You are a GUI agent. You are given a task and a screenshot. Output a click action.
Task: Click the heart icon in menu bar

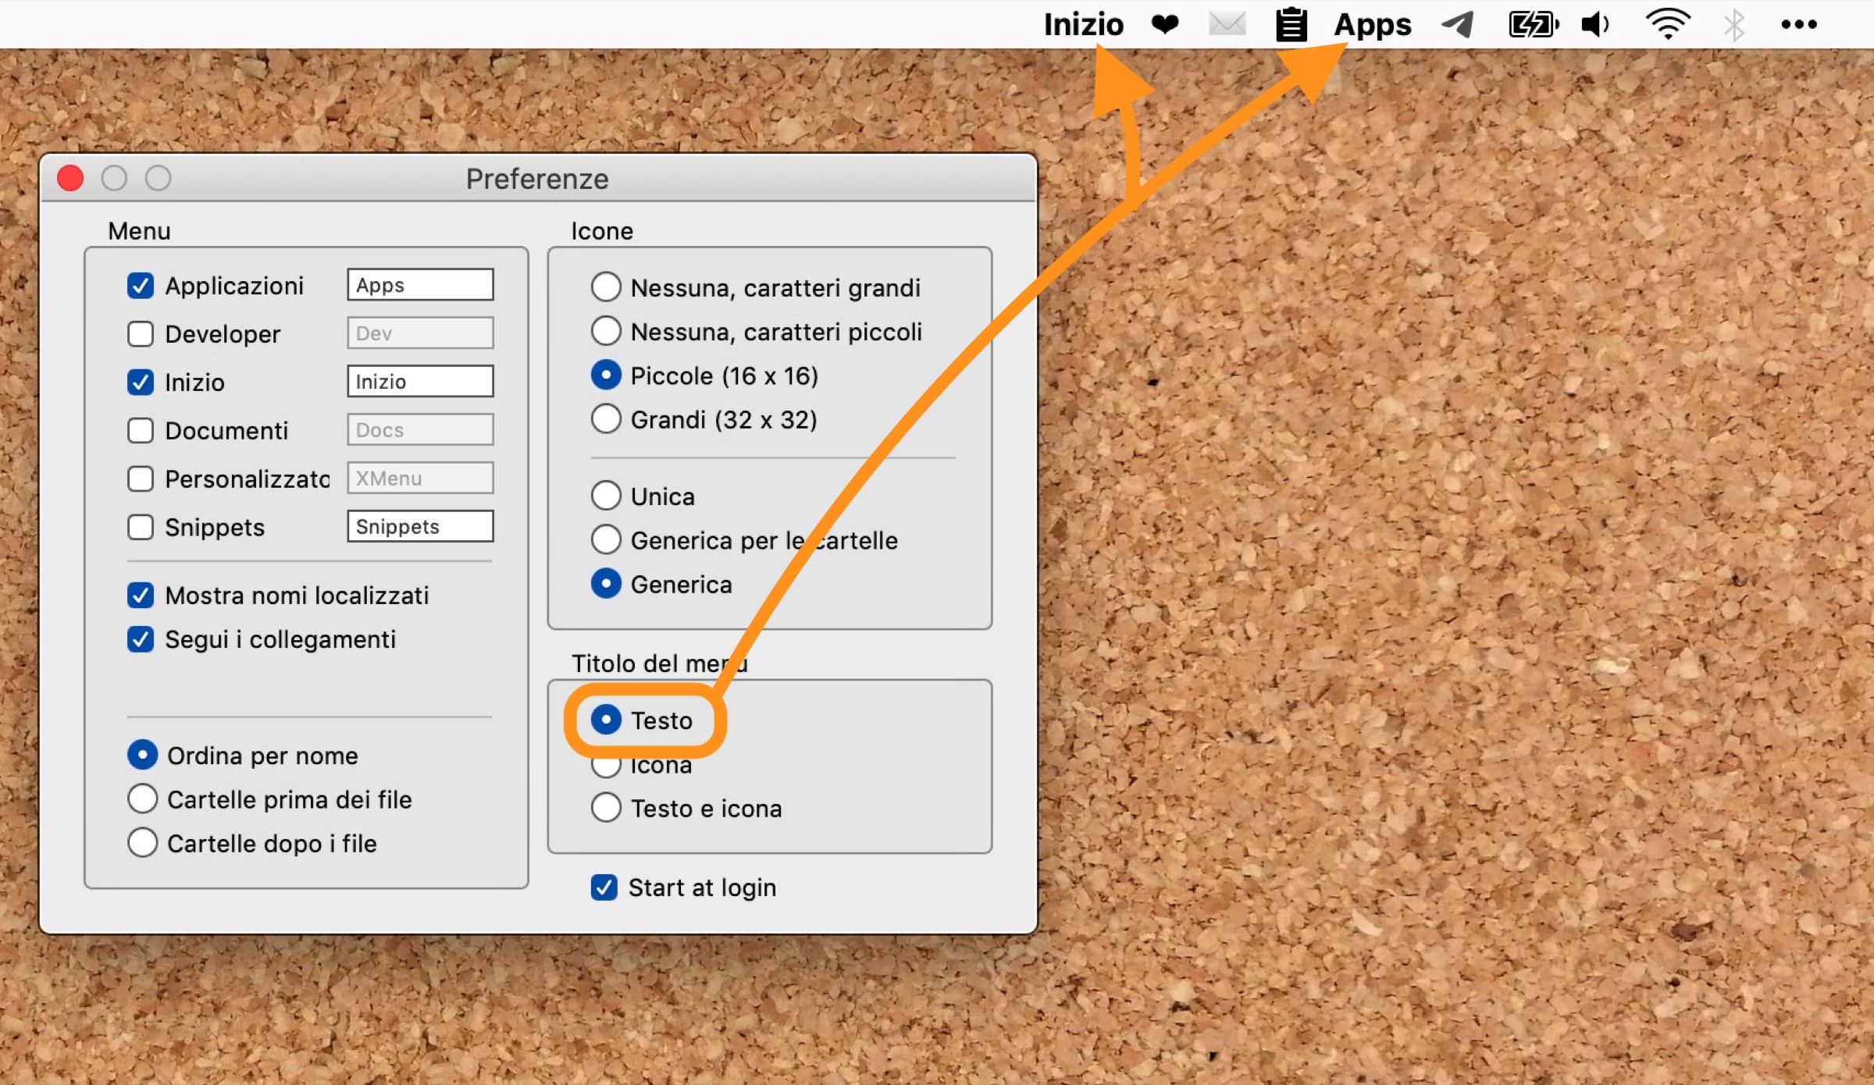tap(1164, 25)
